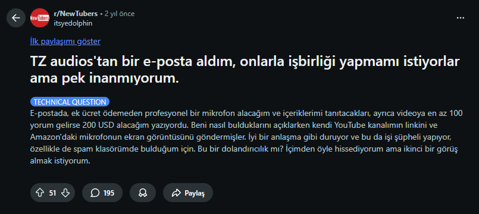The width and height of the screenshot is (479, 214).
Task: Open the 195 comments
Action: pyautogui.click(x=102, y=193)
